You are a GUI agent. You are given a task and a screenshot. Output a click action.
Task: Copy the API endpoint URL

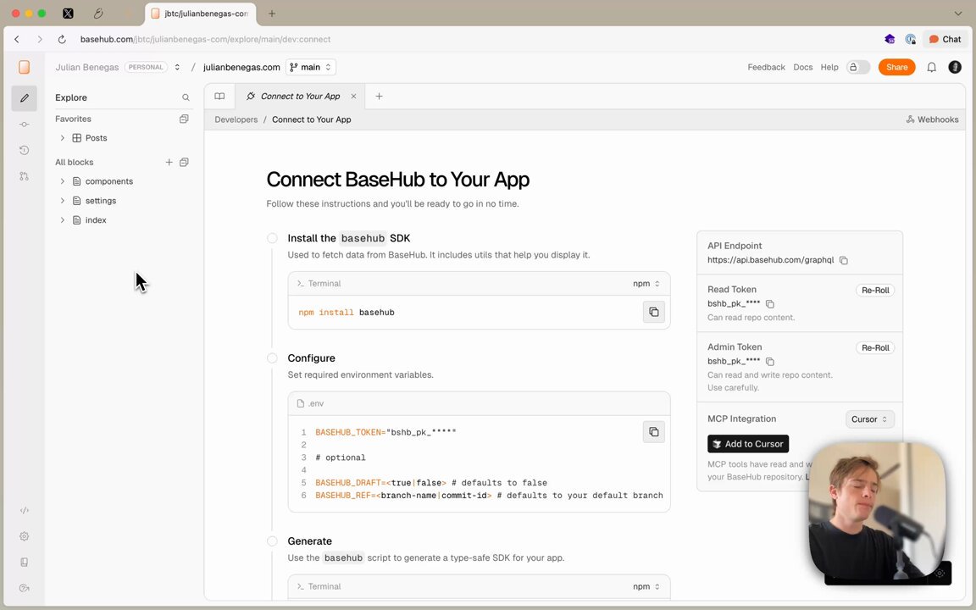point(844,260)
